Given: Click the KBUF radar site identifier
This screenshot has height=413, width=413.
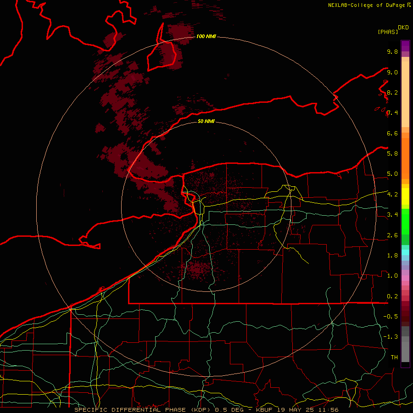Looking at the screenshot, I should pyautogui.click(x=265, y=410).
